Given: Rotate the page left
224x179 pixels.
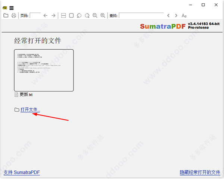Looking at the screenshot, I should tap(79, 15).
